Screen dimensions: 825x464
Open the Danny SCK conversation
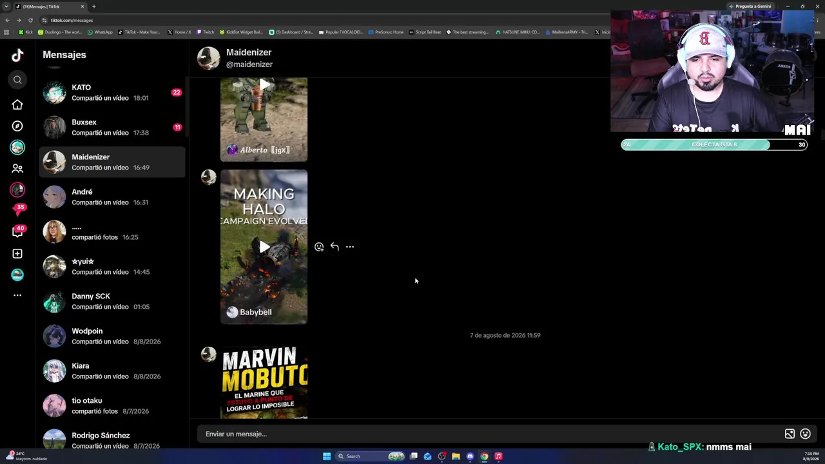[x=112, y=301]
